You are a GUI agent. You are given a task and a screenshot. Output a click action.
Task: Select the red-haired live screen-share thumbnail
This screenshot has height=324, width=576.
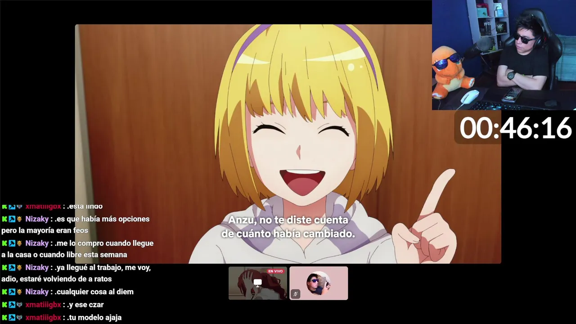click(x=257, y=283)
